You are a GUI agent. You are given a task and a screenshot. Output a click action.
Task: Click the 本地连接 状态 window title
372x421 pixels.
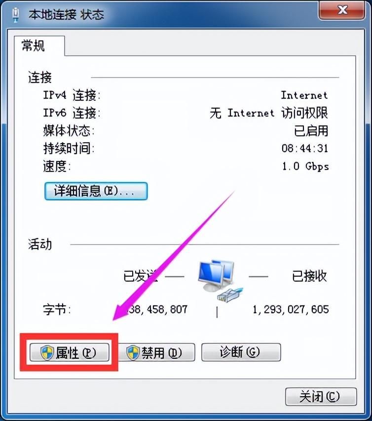[x=66, y=14]
